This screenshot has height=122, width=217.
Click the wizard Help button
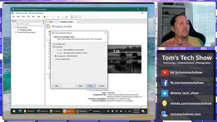click(56, 86)
